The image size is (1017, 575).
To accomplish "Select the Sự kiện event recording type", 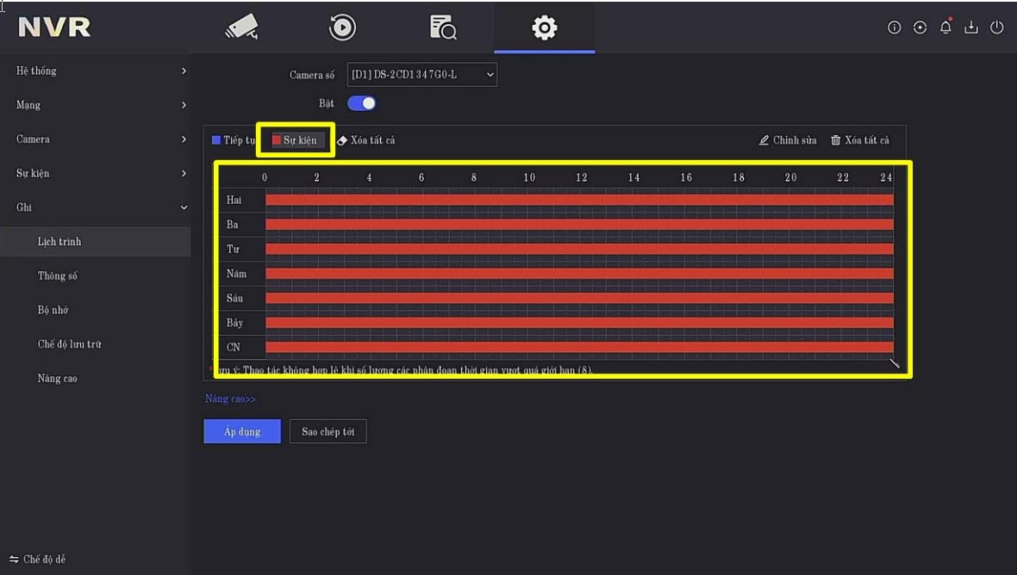I will point(296,140).
